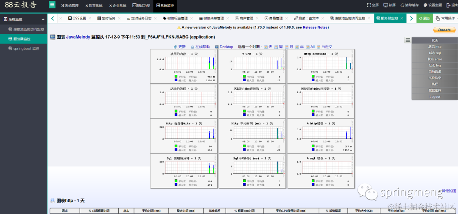Open the 教育系统 top menu

click(94, 5)
